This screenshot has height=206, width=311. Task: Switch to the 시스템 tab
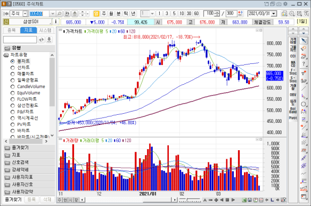tap(45, 30)
